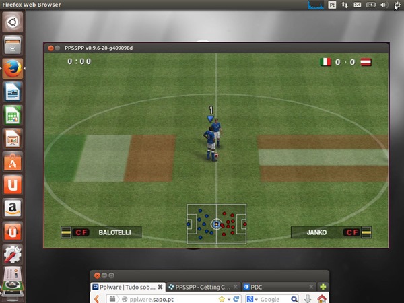The image size is (404, 303).
Task: Open LibreOffice Writer from the dock
Action: pos(12,92)
